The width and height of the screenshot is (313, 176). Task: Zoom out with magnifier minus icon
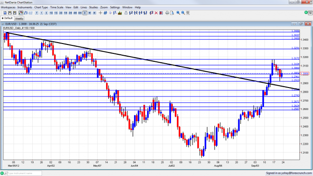183,13
